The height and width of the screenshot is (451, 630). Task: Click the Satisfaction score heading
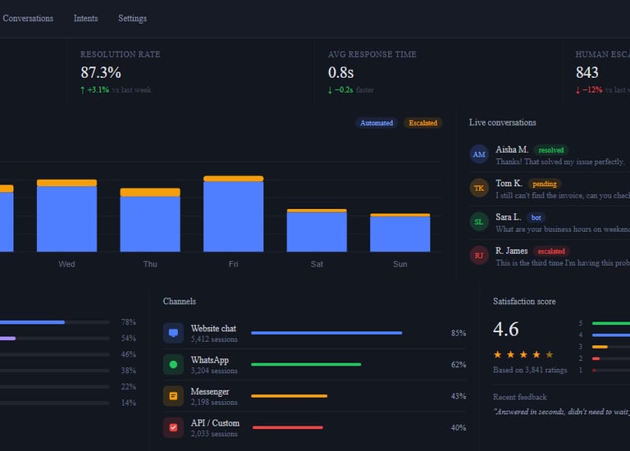(524, 301)
